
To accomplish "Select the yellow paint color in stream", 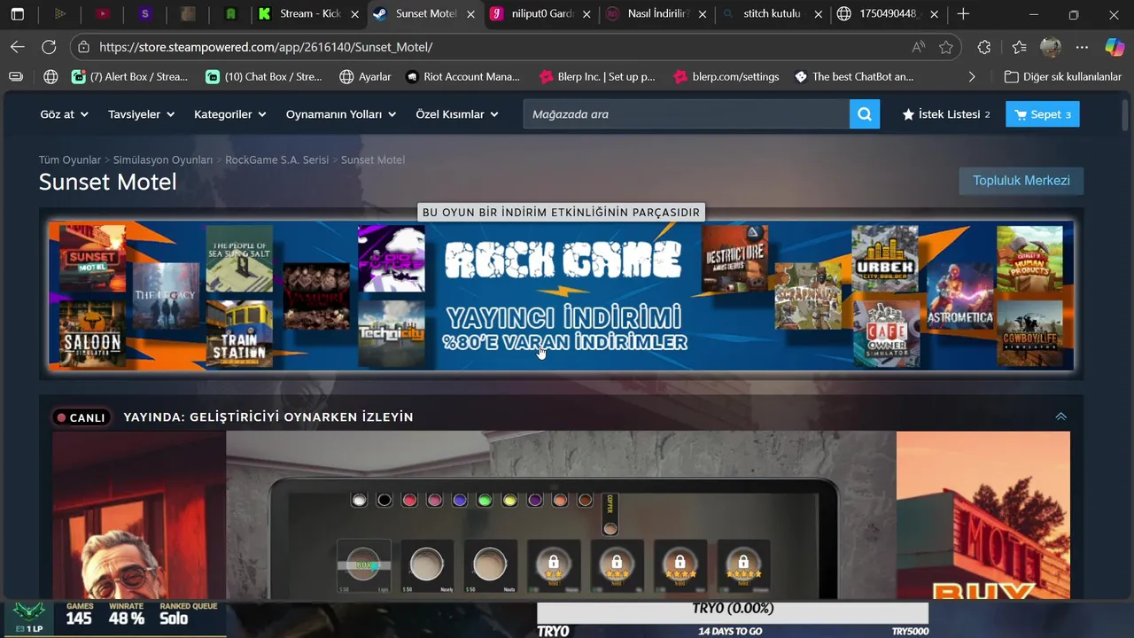I will (509, 500).
